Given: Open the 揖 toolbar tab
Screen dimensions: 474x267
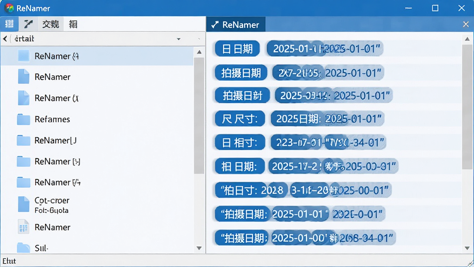Looking at the screenshot, I should point(73,24).
